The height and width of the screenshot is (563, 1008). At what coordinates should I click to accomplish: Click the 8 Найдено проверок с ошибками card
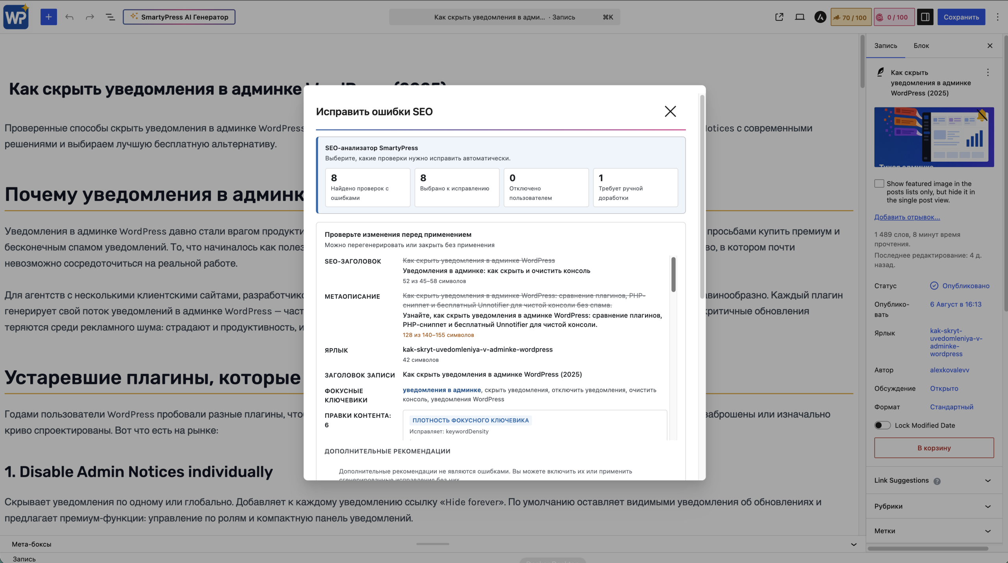pyautogui.click(x=367, y=187)
